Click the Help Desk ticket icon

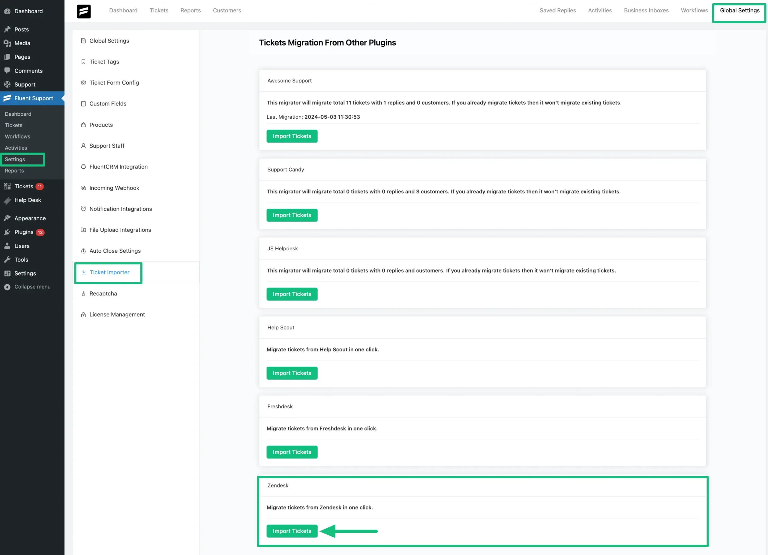(x=7, y=200)
